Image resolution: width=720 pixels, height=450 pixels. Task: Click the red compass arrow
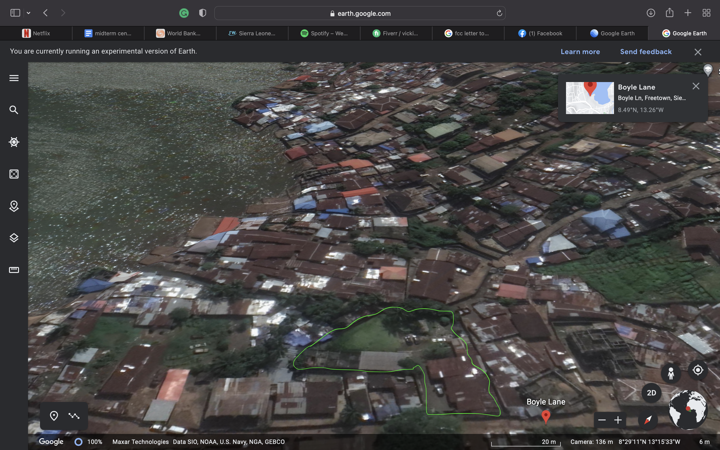pos(648,420)
